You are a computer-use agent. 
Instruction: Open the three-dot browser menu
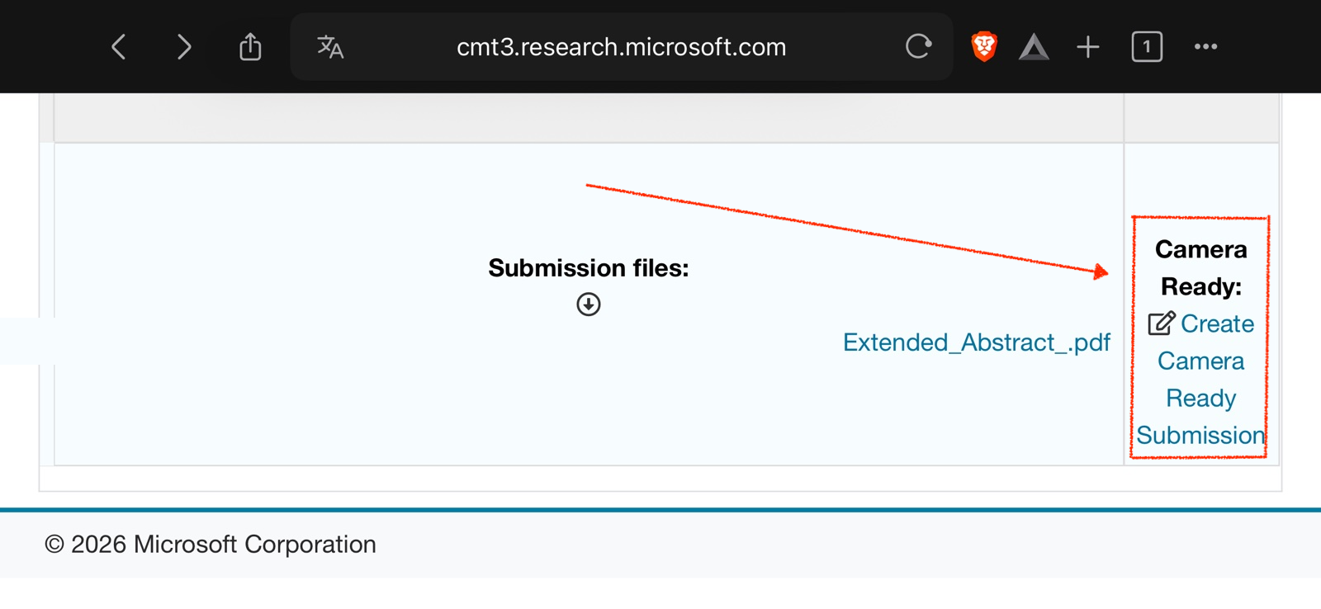(1205, 47)
